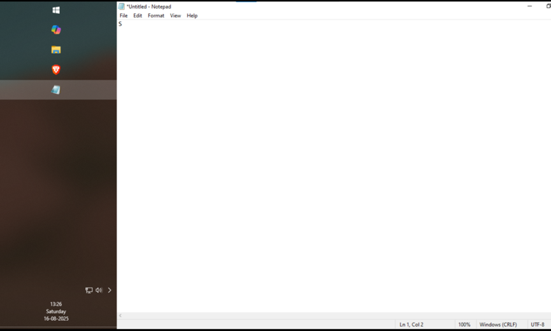Click the horizontal scrollbar left arrow
Image resolution: width=551 pixels, height=331 pixels.
(120, 316)
